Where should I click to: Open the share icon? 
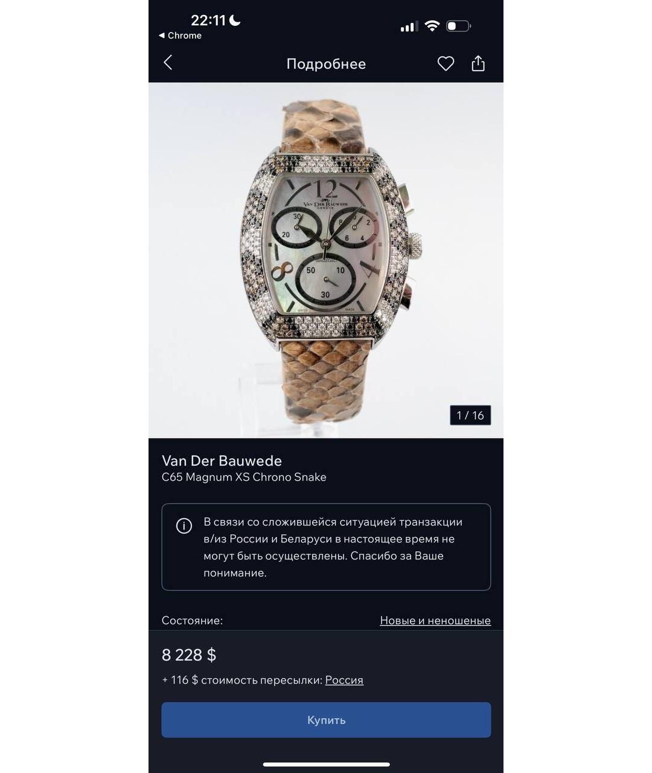pyautogui.click(x=478, y=63)
